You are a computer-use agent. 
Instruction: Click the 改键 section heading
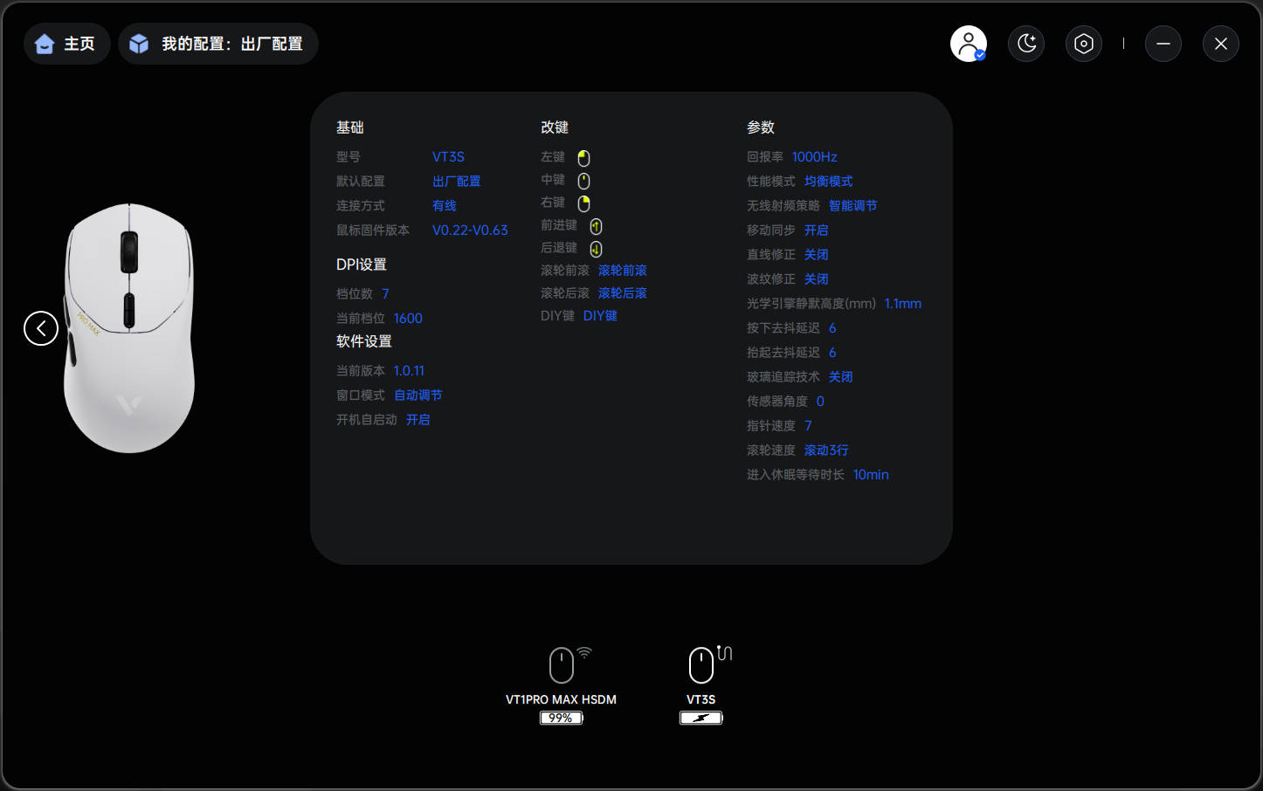555,127
